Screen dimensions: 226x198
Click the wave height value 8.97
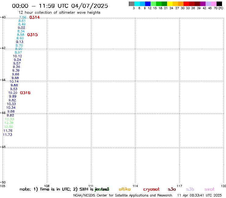[18, 52]
